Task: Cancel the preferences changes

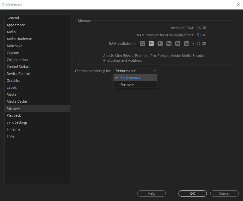Action: pyautogui.click(x=224, y=193)
